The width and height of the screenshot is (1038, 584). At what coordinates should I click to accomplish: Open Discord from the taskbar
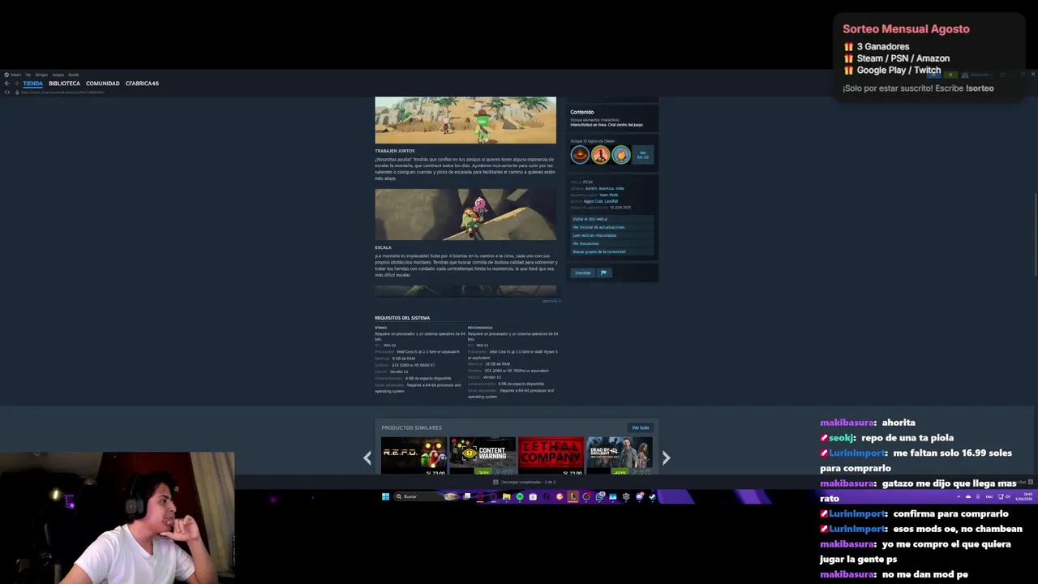(x=639, y=496)
